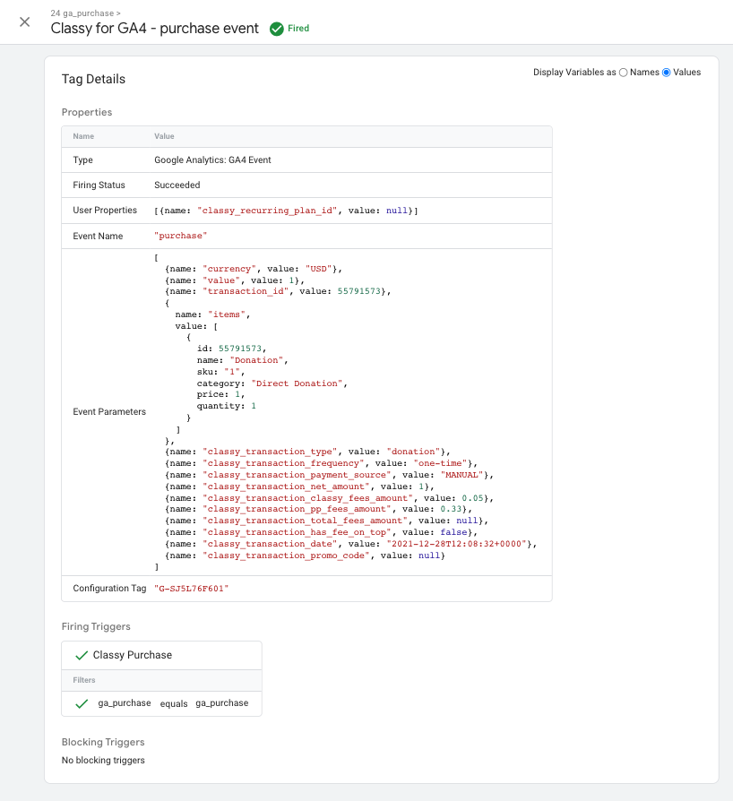Click the classy_transaction_payment_source MANUAL line
Screen dimensions: 733x801
329,475
